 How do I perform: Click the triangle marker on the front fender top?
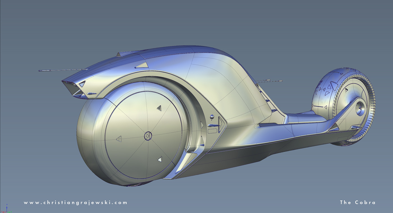point(142,65)
